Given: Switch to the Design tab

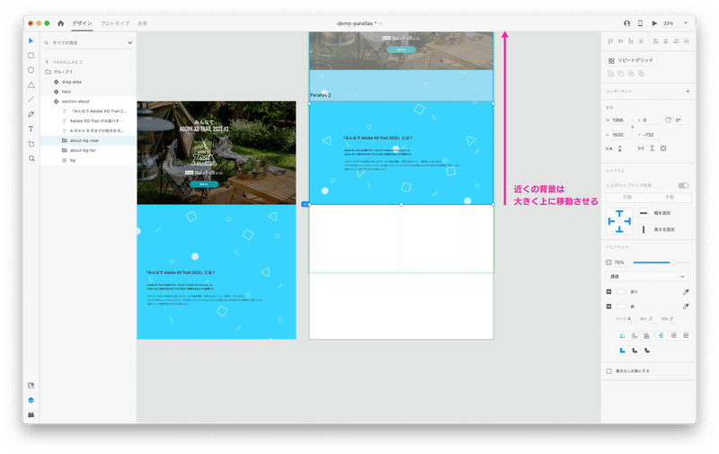Looking at the screenshot, I should click(82, 23).
